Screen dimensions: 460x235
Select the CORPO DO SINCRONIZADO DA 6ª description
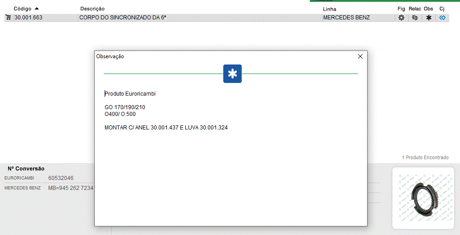[x=120, y=18]
